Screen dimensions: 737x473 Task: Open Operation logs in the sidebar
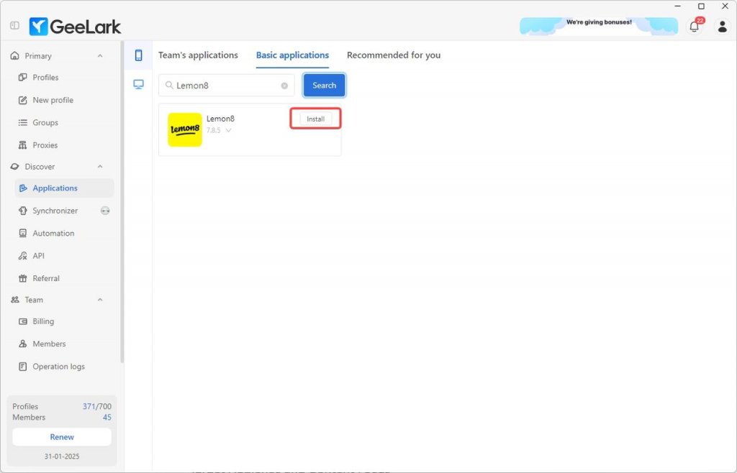pos(64,367)
